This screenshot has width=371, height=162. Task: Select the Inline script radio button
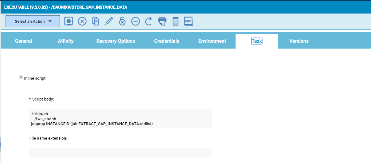click(21, 77)
